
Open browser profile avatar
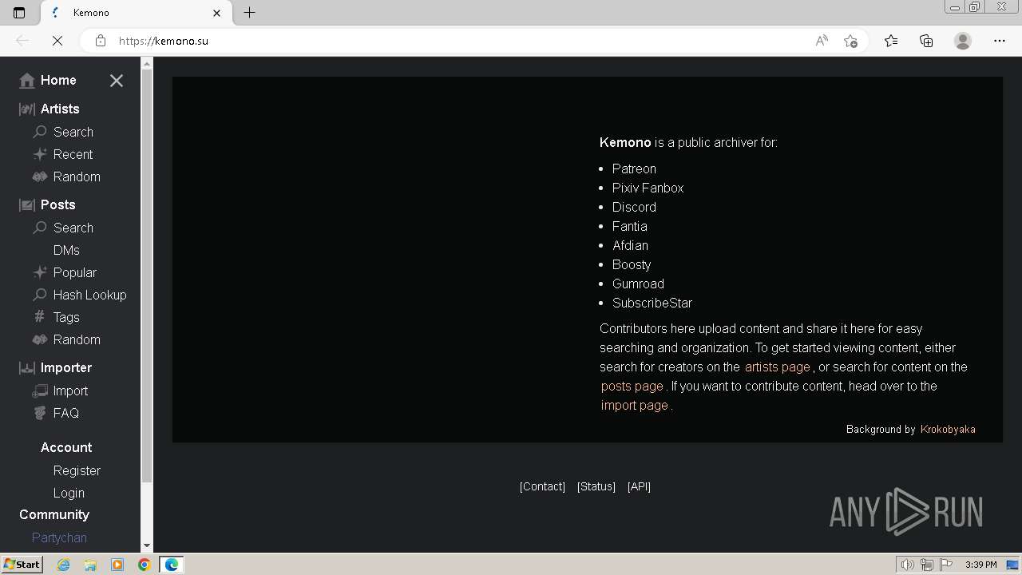[963, 41]
